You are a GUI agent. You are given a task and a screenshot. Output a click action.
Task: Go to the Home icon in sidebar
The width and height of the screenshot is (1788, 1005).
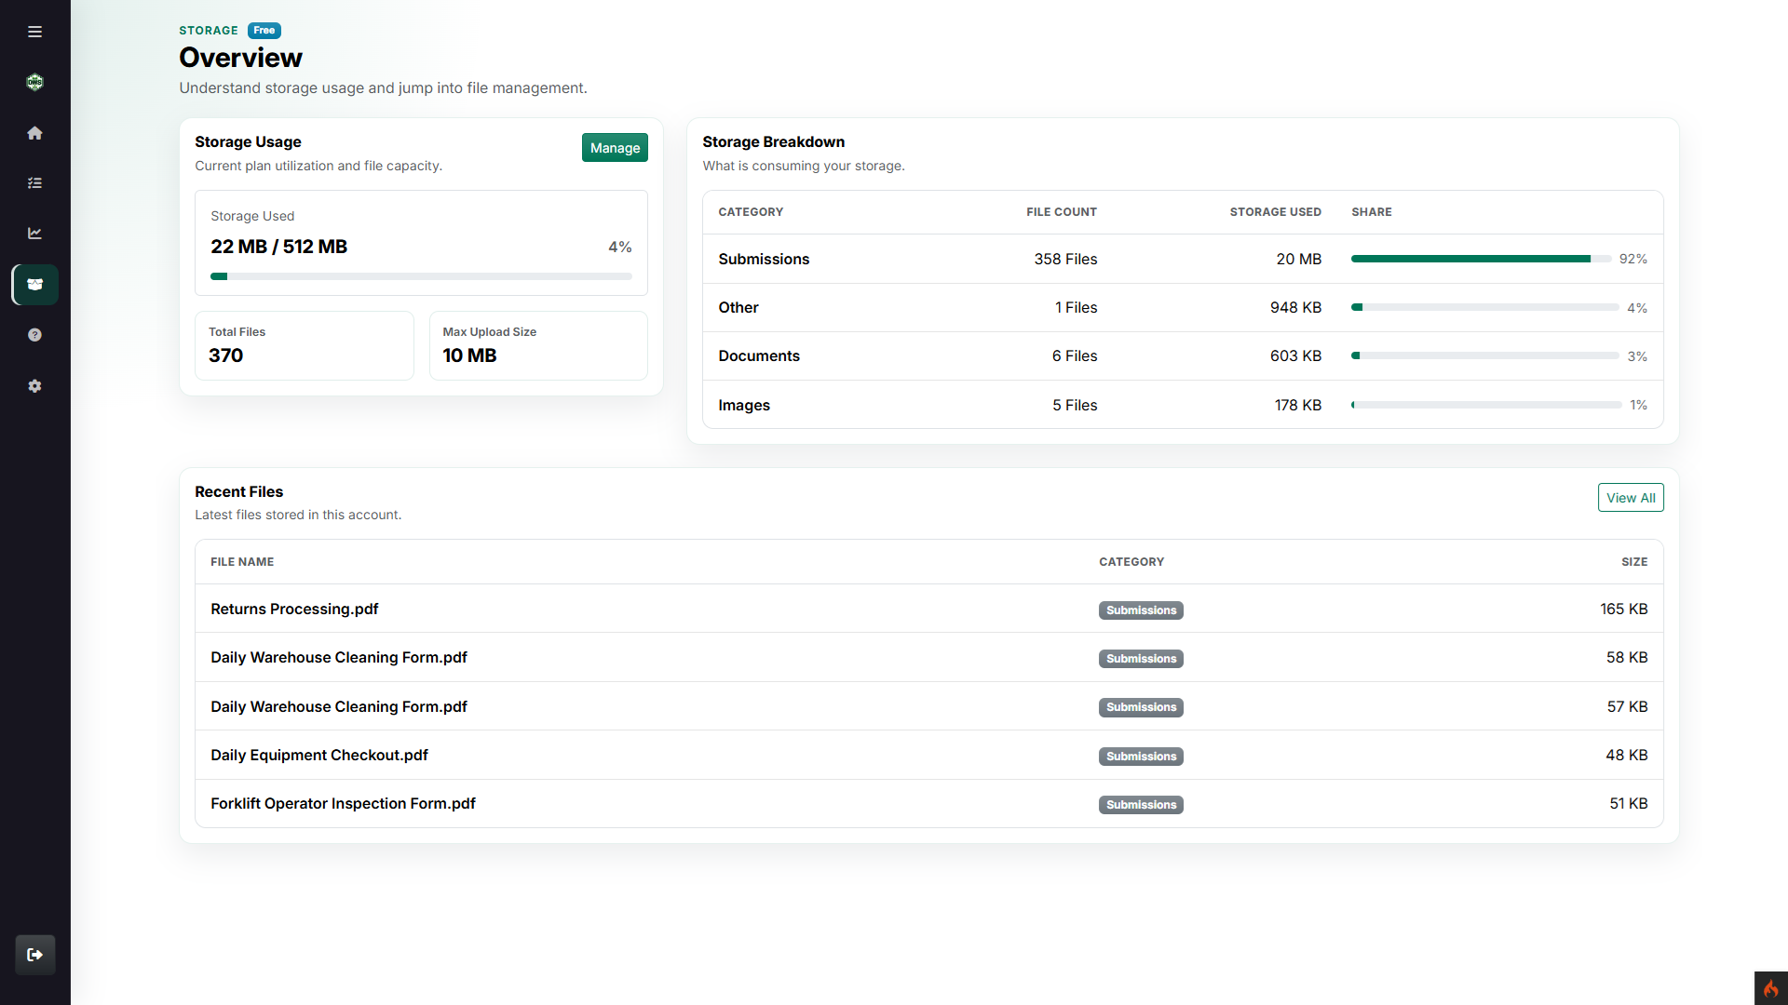34,133
